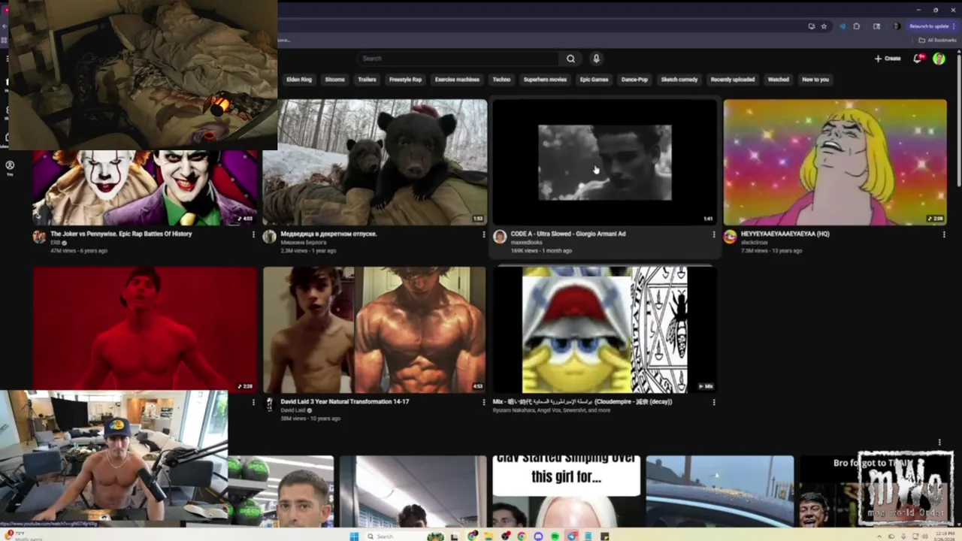The image size is (962, 541).
Task: Select the Epic Games chip
Action: coord(594,80)
